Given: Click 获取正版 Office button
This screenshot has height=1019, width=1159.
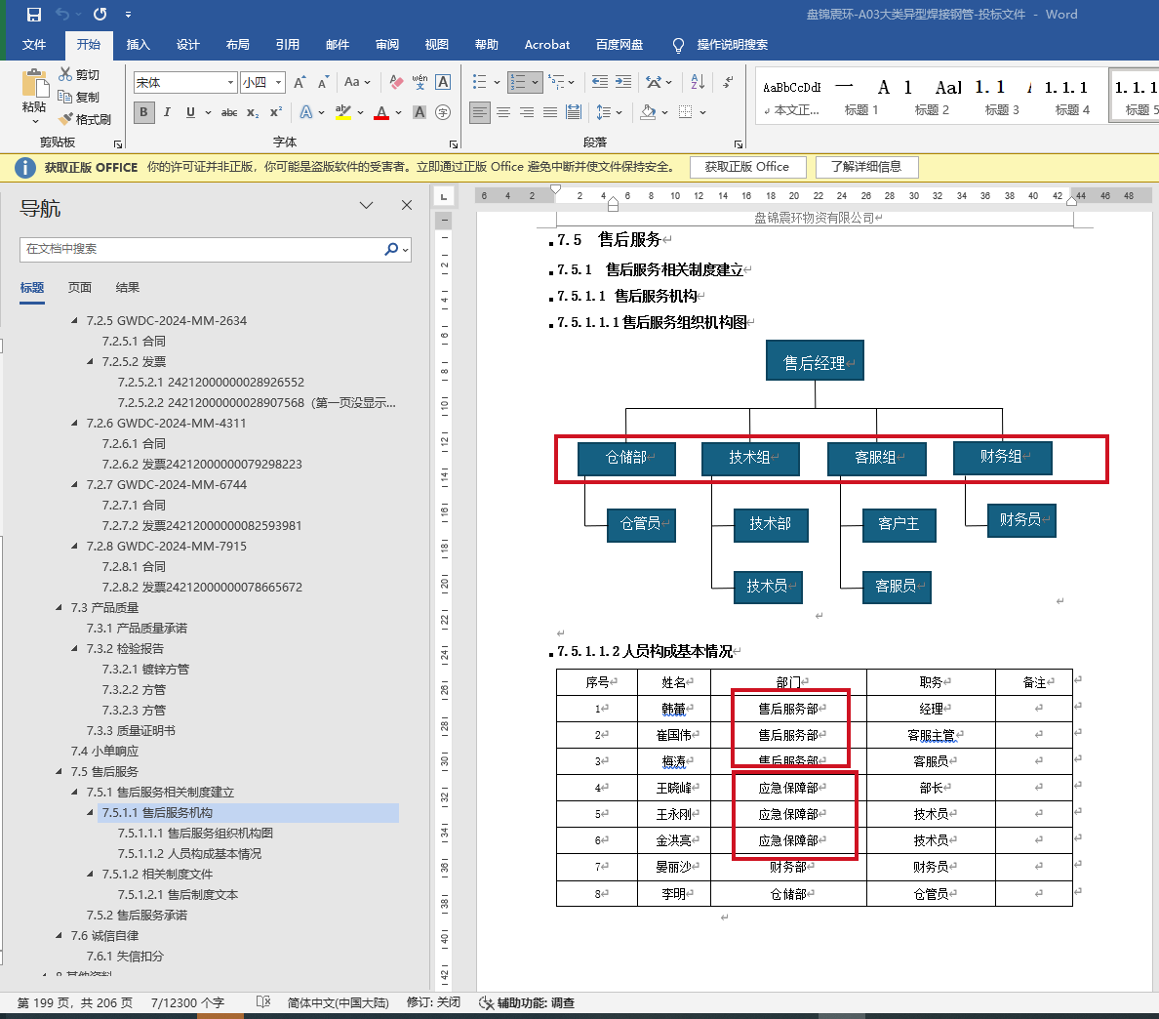Looking at the screenshot, I should click(747, 167).
